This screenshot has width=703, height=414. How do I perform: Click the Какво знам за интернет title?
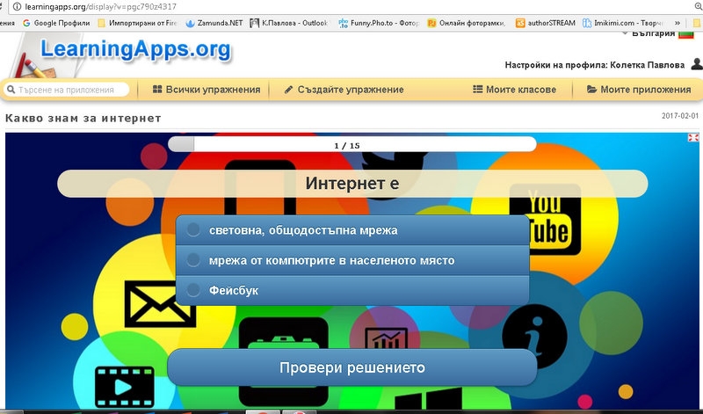click(x=83, y=119)
